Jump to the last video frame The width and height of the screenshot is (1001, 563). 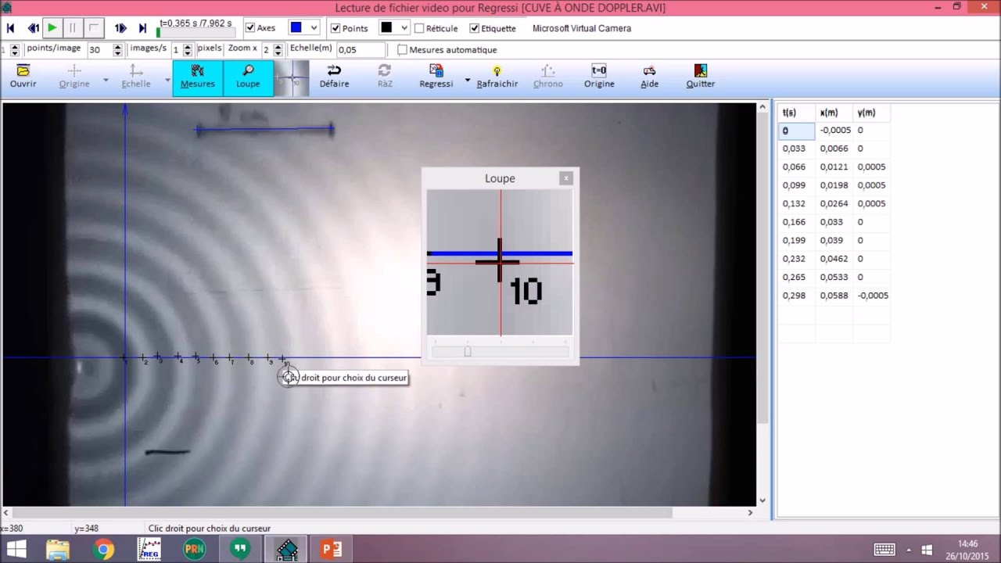point(142,28)
